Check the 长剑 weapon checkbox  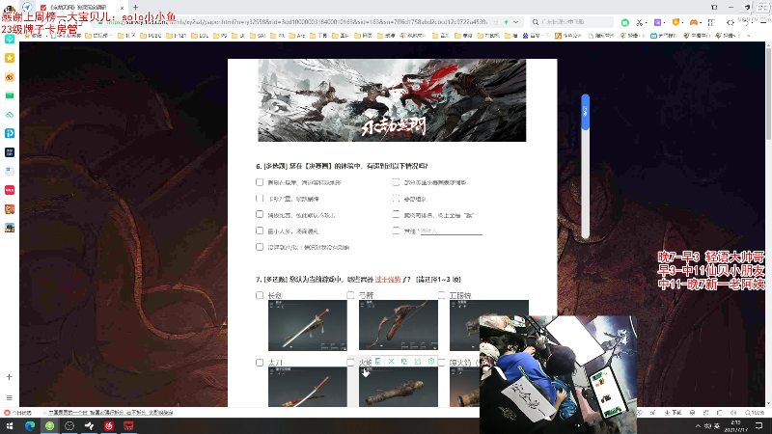click(x=260, y=295)
